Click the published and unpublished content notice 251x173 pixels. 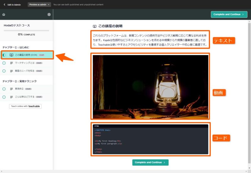coord(78,5)
